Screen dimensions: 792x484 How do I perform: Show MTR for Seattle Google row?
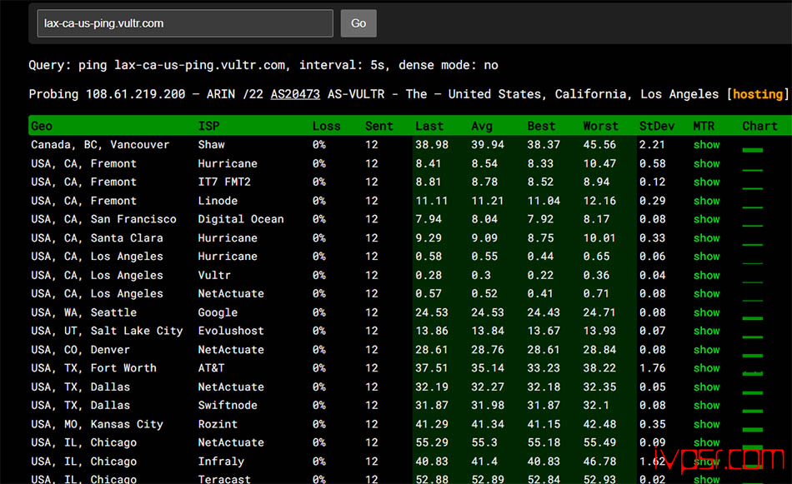tap(706, 312)
